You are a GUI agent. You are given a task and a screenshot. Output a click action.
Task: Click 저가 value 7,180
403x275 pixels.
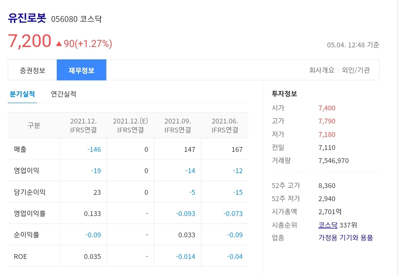coord(327,135)
